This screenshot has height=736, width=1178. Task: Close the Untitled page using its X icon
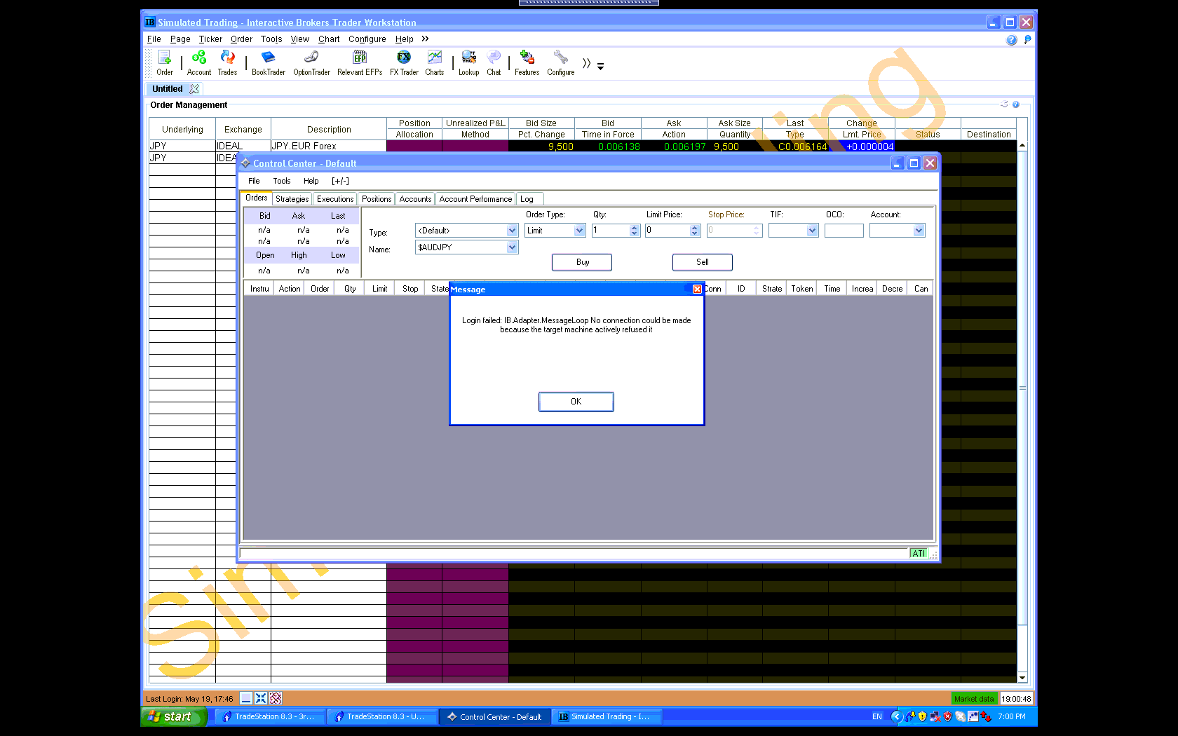[x=194, y=89]
